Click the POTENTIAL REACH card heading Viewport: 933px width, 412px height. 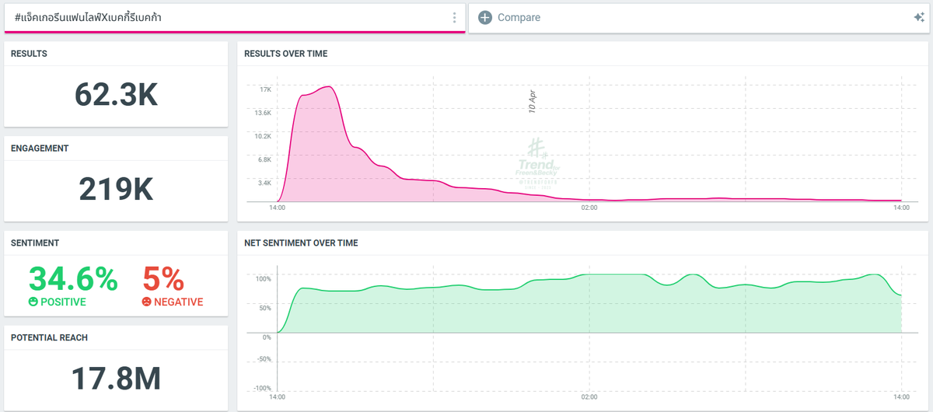49,337
